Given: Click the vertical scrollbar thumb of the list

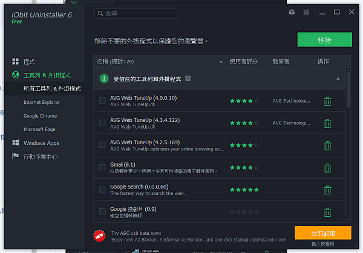Looking at the screenshot, I should (x=348, y=89).
